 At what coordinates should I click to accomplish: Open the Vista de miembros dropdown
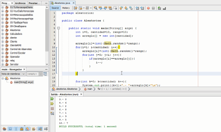[13, 74]
